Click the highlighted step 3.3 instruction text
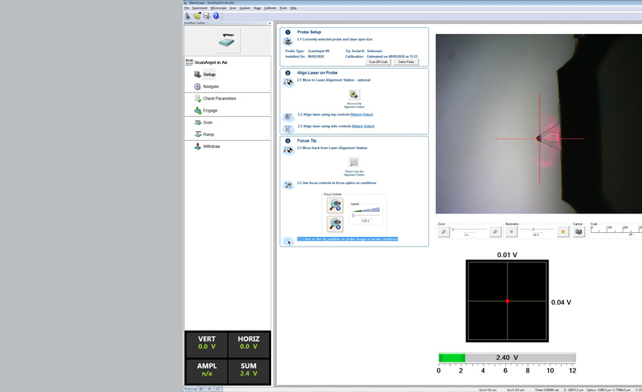The height and width of the screenshot is (392, 642). [x=347, y=239]
